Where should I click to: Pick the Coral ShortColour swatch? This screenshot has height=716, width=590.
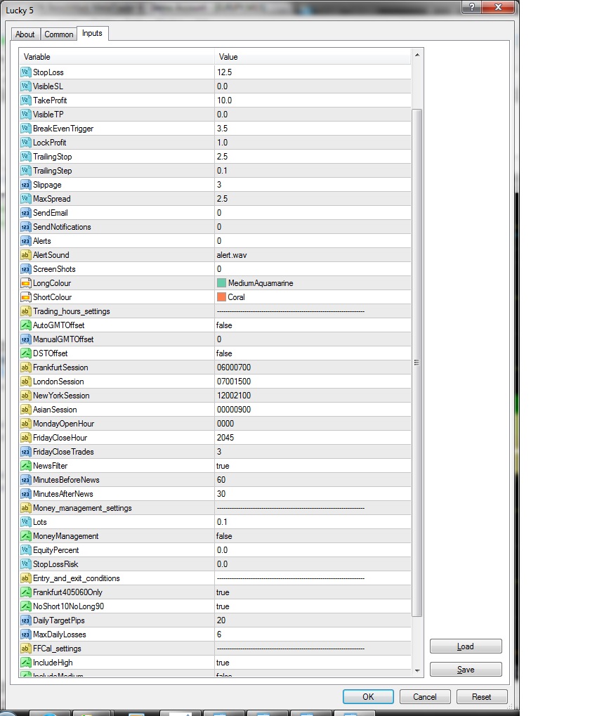(x=221, y=297)
